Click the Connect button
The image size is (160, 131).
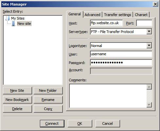tap(52, 123)
